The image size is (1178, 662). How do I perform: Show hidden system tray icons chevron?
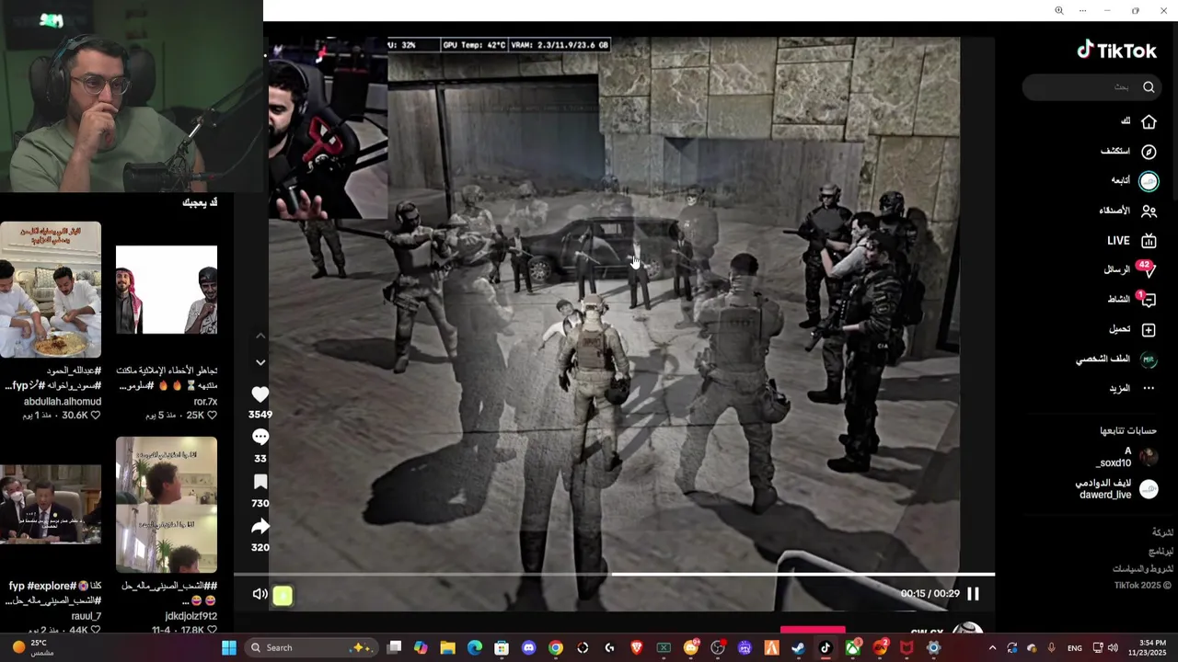point(992,648)
